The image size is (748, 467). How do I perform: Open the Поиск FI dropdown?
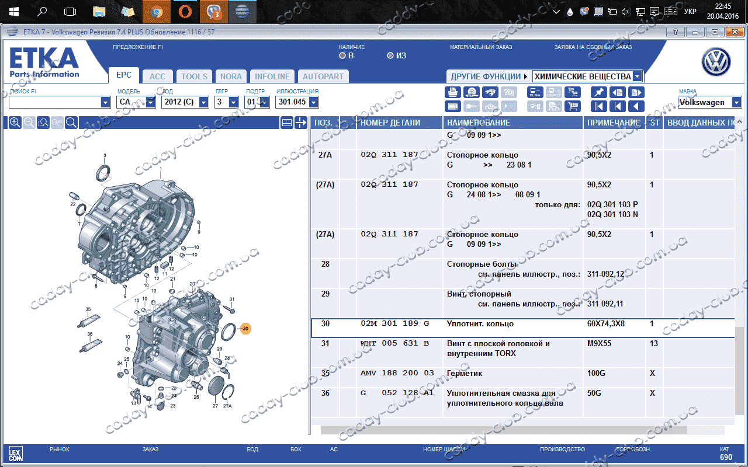[x=105, y=102]
